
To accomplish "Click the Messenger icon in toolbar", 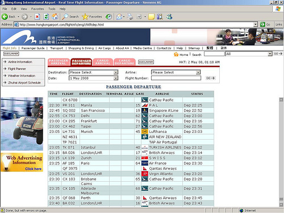I will 169,16.
